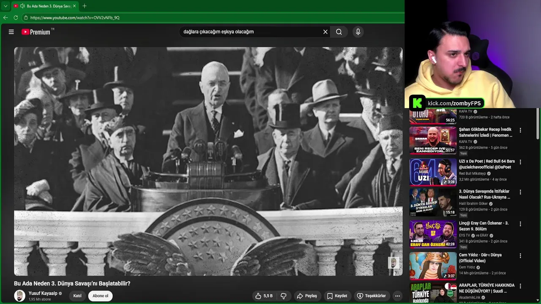Join channel with Katıl button

[77, 296]
